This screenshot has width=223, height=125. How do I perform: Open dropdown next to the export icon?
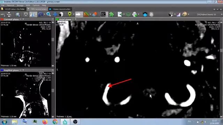click(124, 14)
